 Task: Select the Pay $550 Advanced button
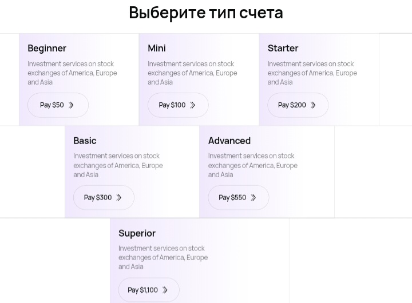click(238, 198)
